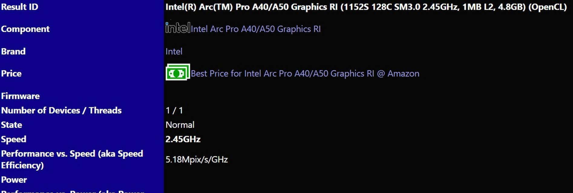Select the Result ID row label
The height and width of the screenshot is (193, 573).
(20, 7)
